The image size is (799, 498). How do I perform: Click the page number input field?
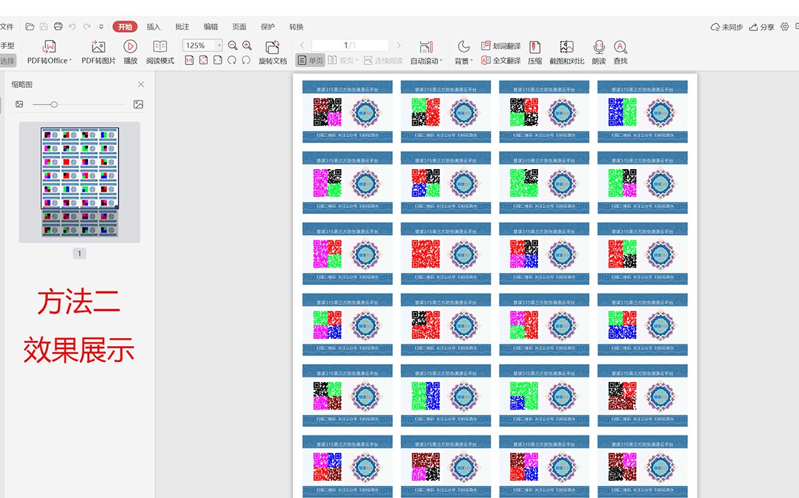350,45
